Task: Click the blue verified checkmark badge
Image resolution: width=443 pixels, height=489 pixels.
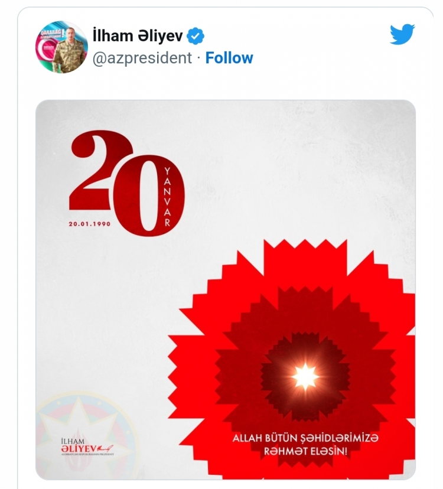Action: pos(196,36)
